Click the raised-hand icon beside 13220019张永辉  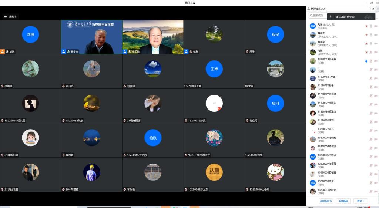[366, 61]
